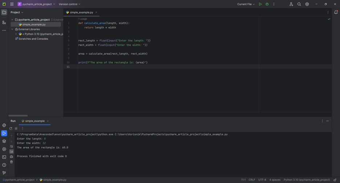Screen dimensions: 340x183
Task: Open 4 spaces indent settings
Action: pyautogui.click(x=275, y=180)
